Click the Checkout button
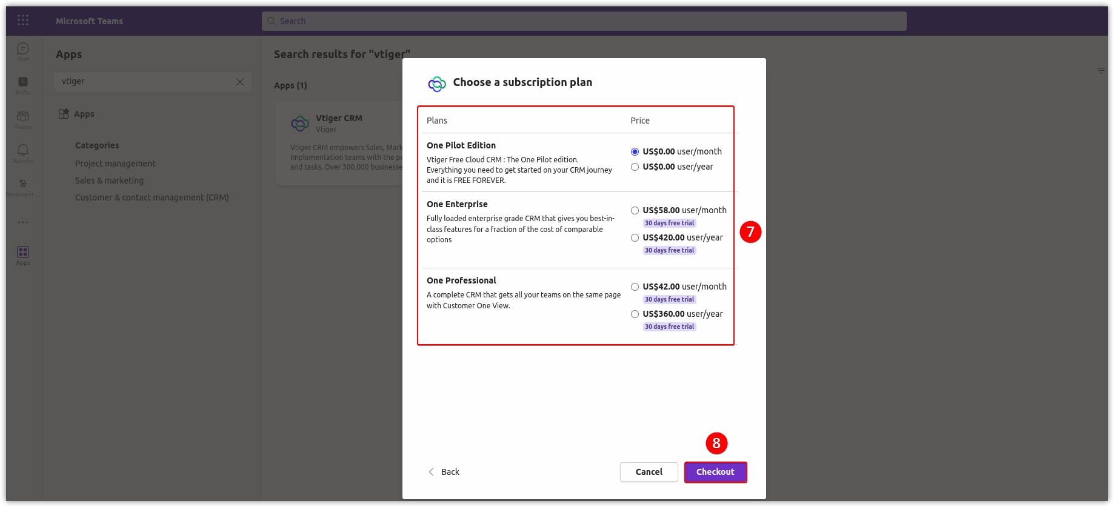The width and height of the screenshot is (1114, 507). click(715, 472)
